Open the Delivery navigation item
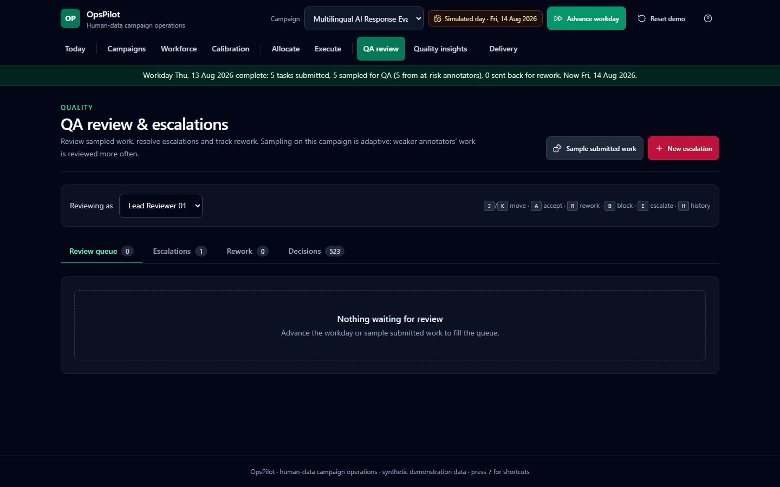This screenshot has width=780, height=487. point(503,49)
